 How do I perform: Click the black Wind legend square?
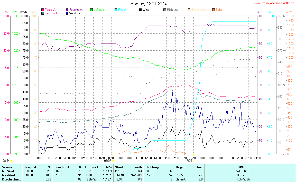click(140, 10)
